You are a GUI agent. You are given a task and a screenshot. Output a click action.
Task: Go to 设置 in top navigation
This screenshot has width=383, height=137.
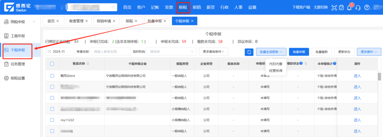point(252,7)
